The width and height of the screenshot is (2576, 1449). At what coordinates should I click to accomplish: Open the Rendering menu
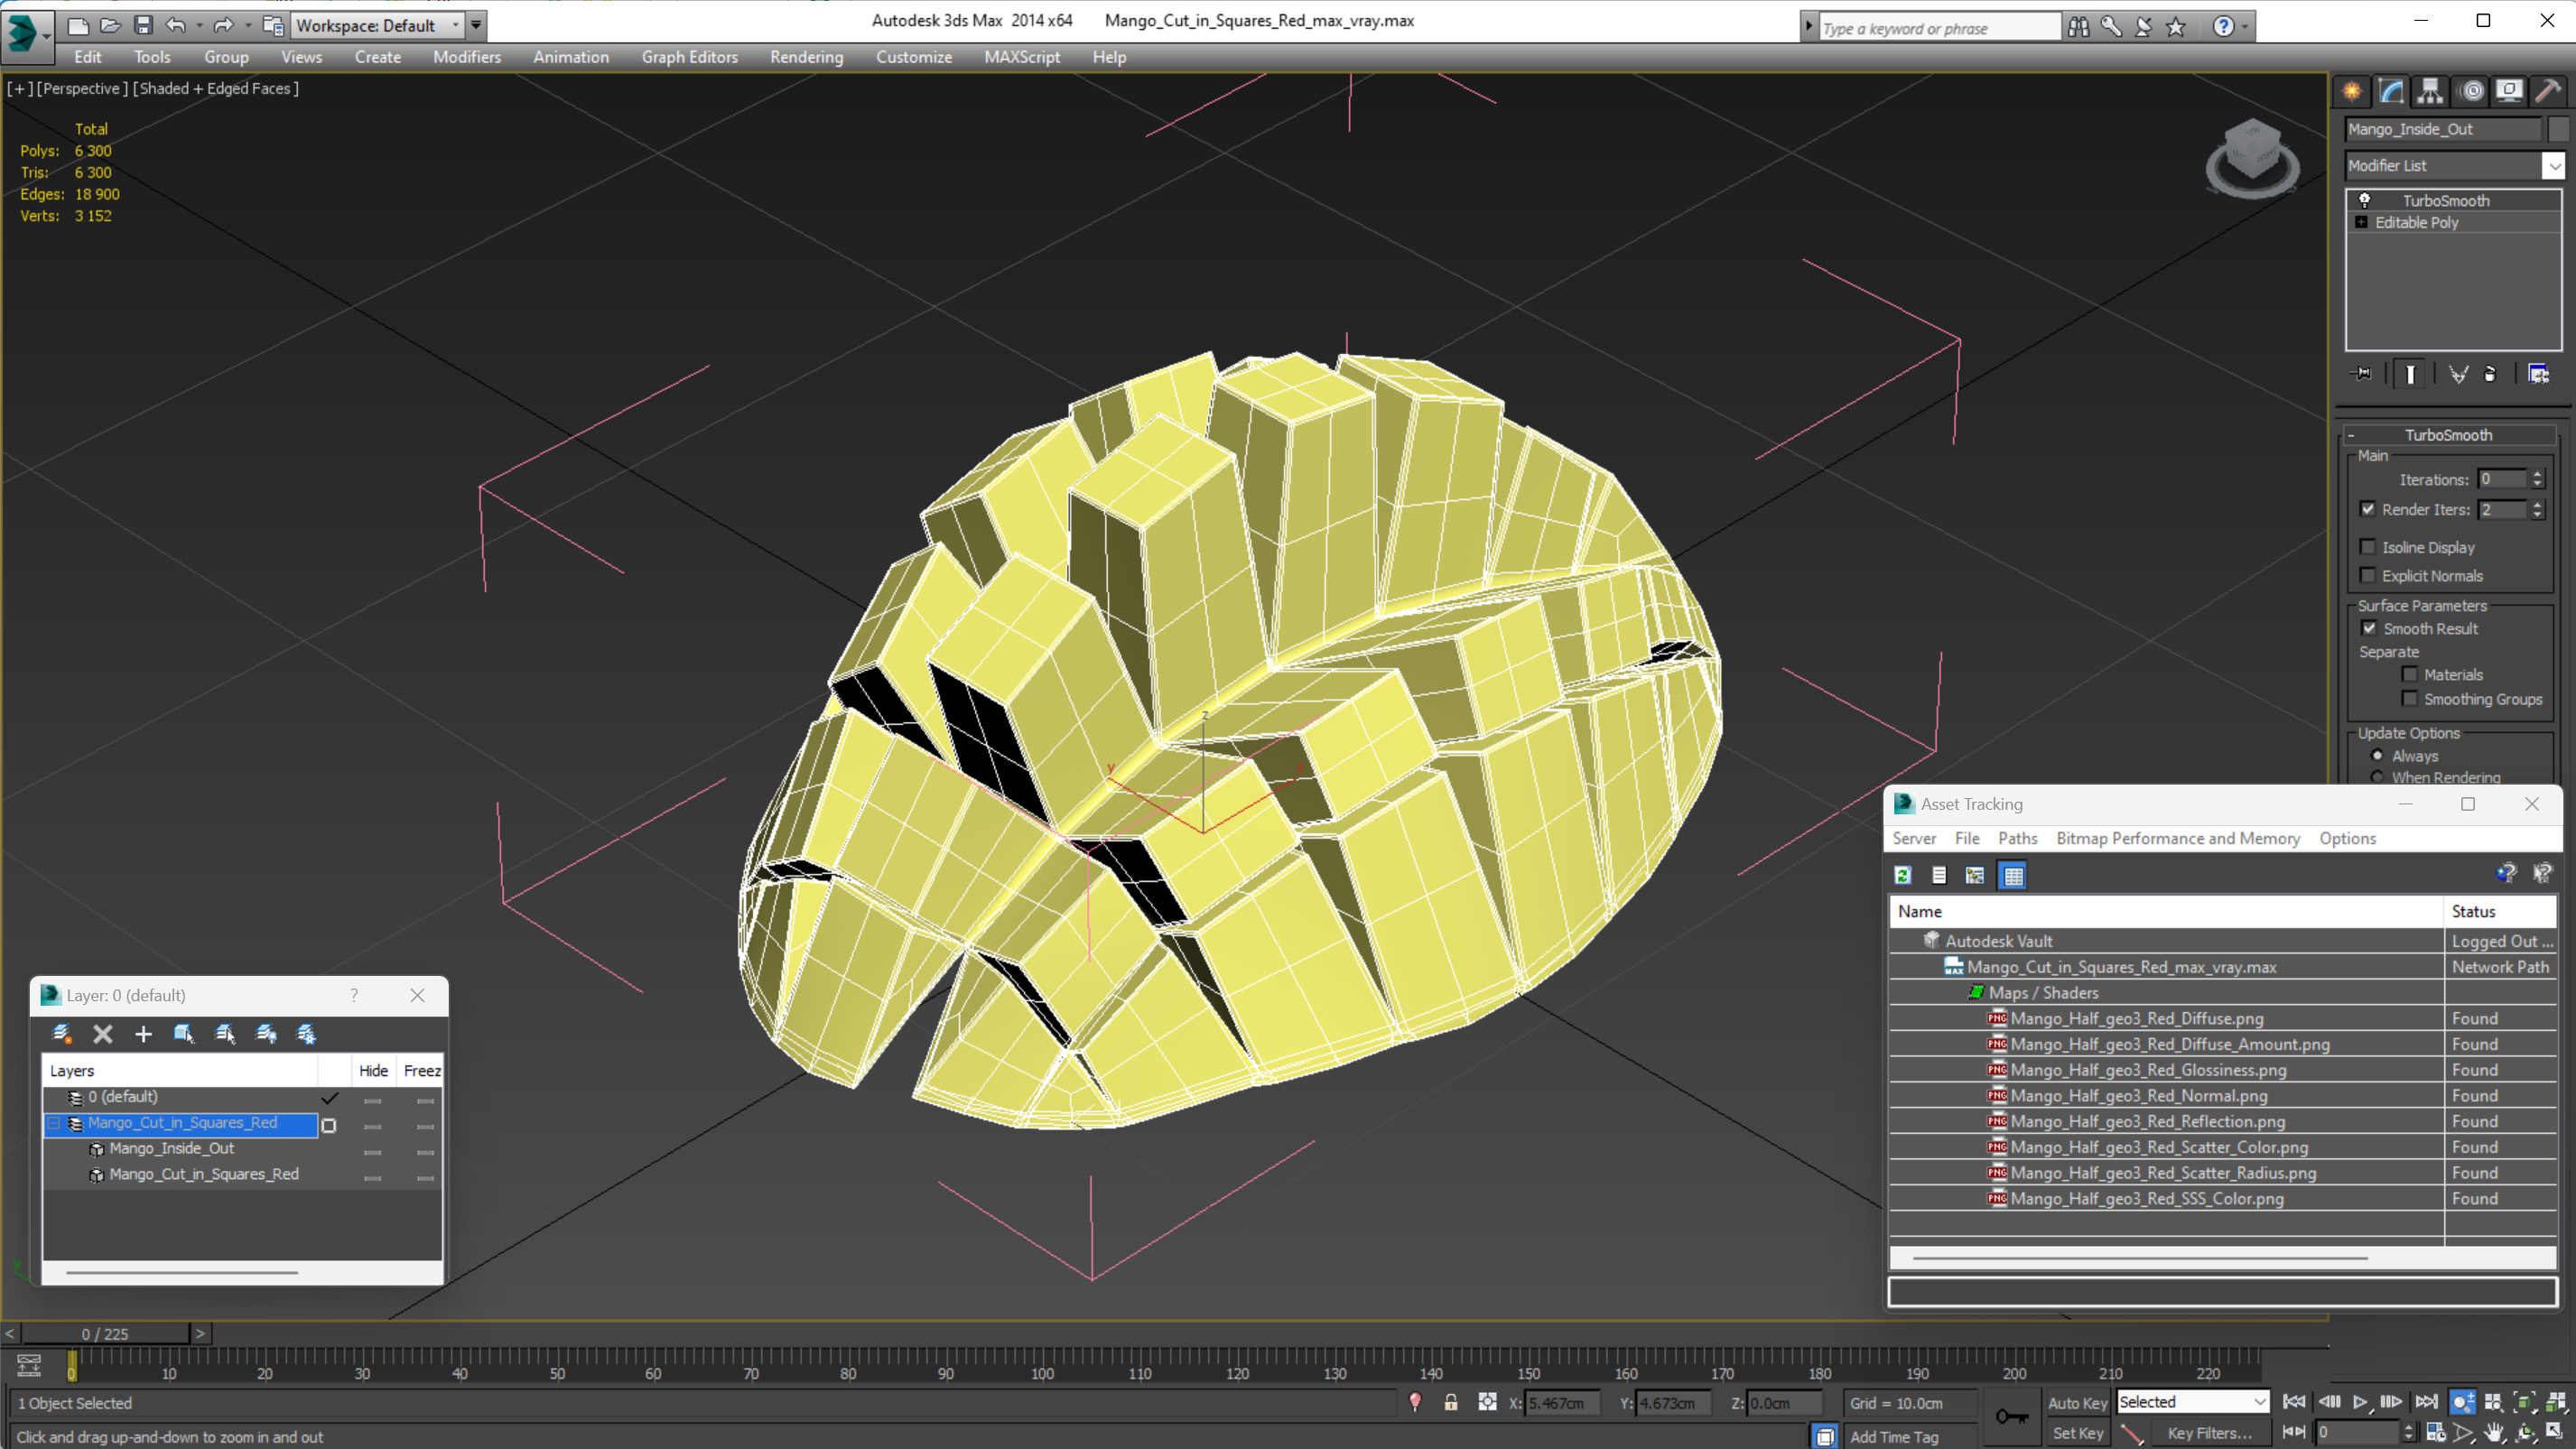pos(806,57)
